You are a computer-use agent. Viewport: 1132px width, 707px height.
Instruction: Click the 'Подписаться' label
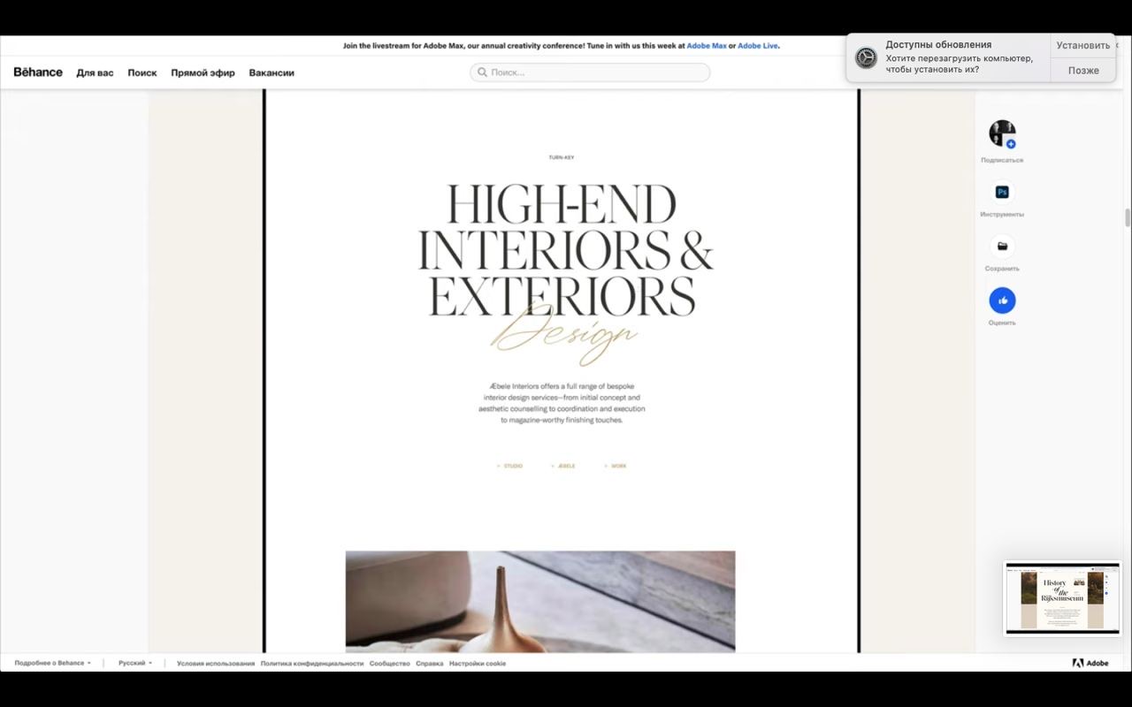pyautogui.click(x=1002, y=160)
